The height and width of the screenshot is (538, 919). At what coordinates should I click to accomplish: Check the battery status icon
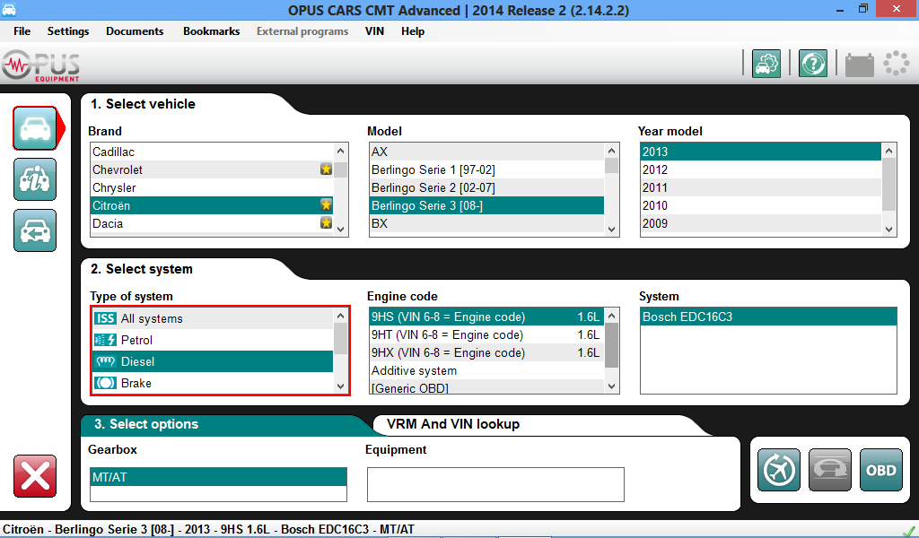pos(859,64)
